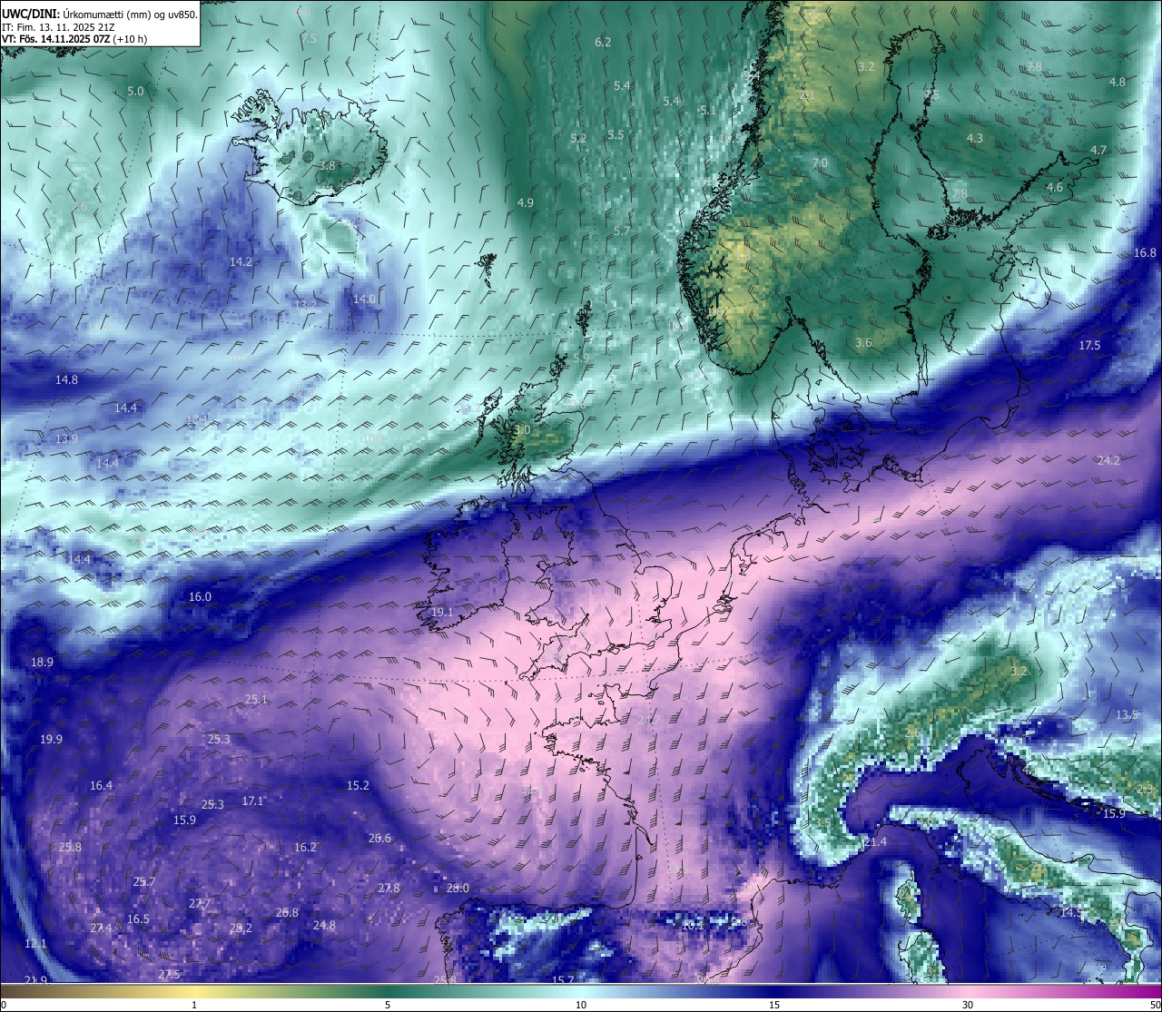Click the '16.5' value in the Atlantic

(138, 919)
